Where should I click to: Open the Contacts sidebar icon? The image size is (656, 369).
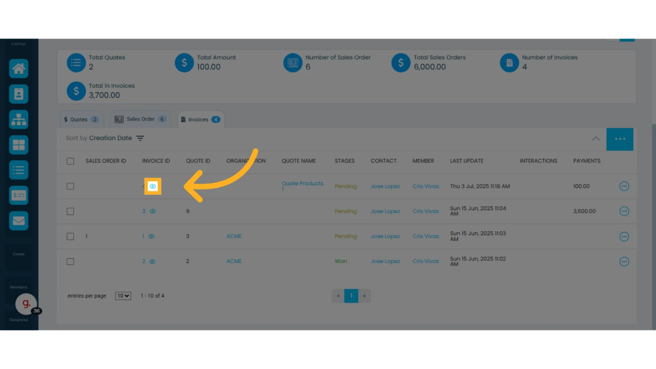coord(19,94)
